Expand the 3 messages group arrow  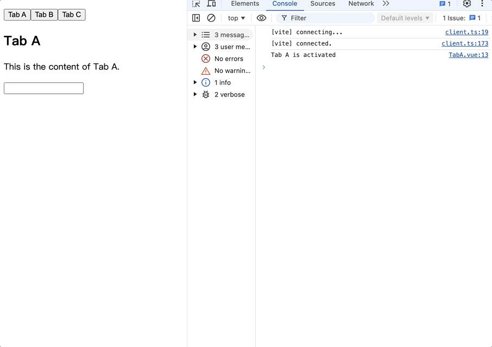pyautogui.click(x=195, y=35)
